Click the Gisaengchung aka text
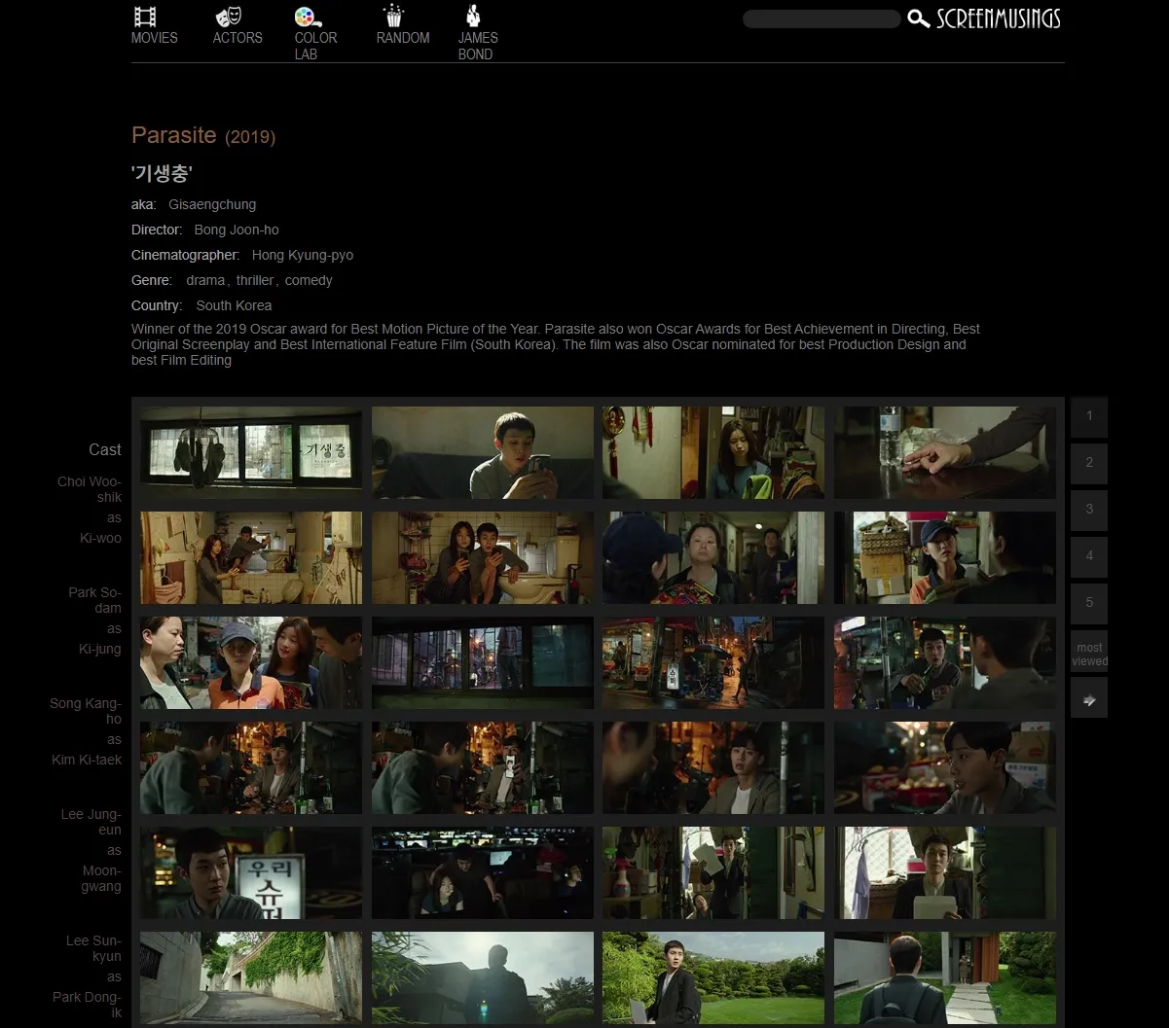Viewport: 1169px width, 1028px height. click(x=212, y=204)
